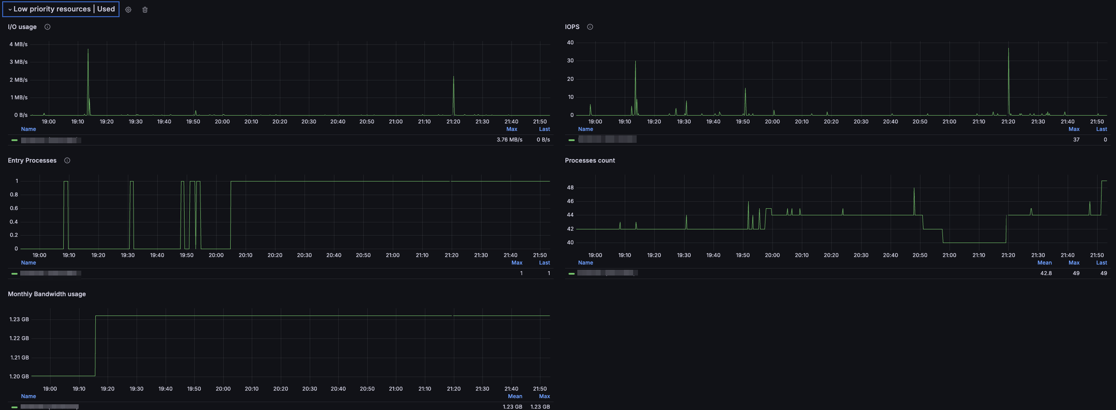Toggle the blurred series name in Processes count legend
Image resolution: width=1116 pixels, height=410 pixels.
coord(608,273)
